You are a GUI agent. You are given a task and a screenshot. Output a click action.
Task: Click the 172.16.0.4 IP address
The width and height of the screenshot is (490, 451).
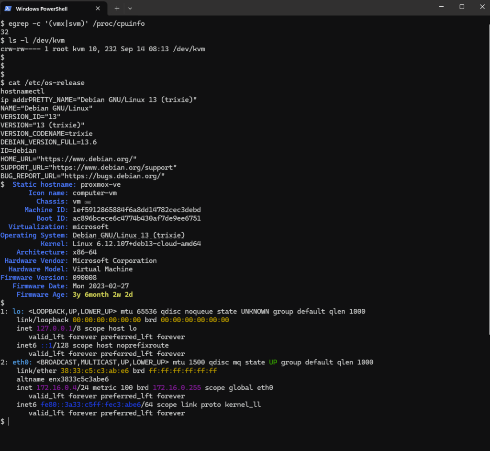(x=56, y=388)
